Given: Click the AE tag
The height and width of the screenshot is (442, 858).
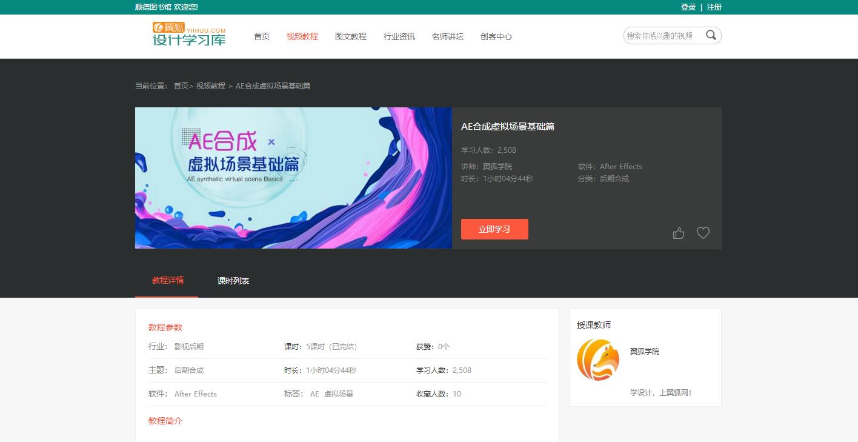Looking at the screenshot, I should point(314,394).
